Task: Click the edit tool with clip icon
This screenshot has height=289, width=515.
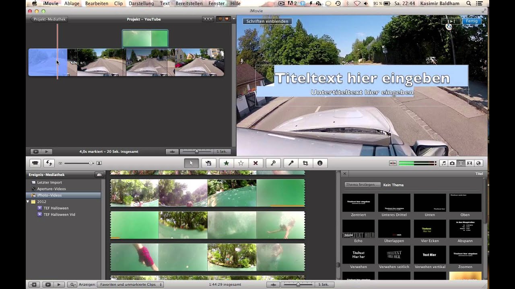Action: 208,163
